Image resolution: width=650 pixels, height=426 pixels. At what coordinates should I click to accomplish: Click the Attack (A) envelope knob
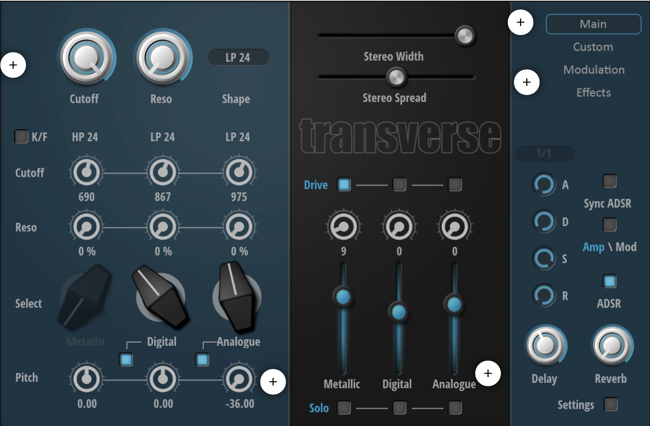point(544,185)
